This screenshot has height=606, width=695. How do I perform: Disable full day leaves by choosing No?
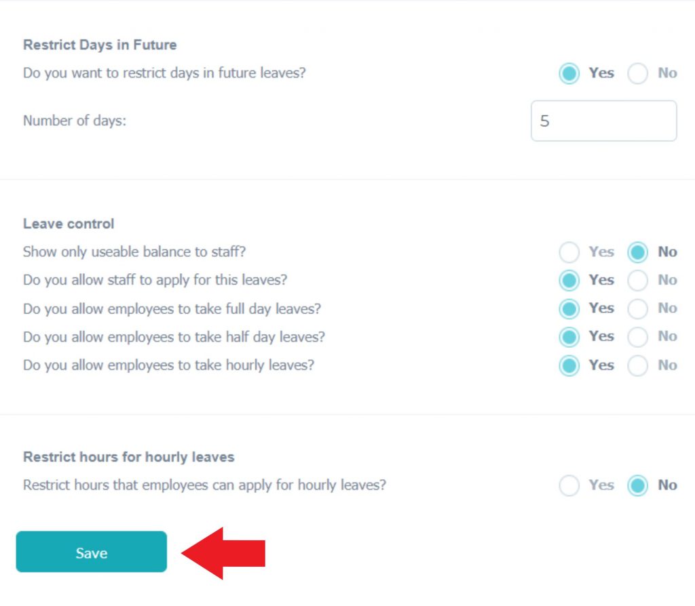pyautogui.click(x=638, y=308)
